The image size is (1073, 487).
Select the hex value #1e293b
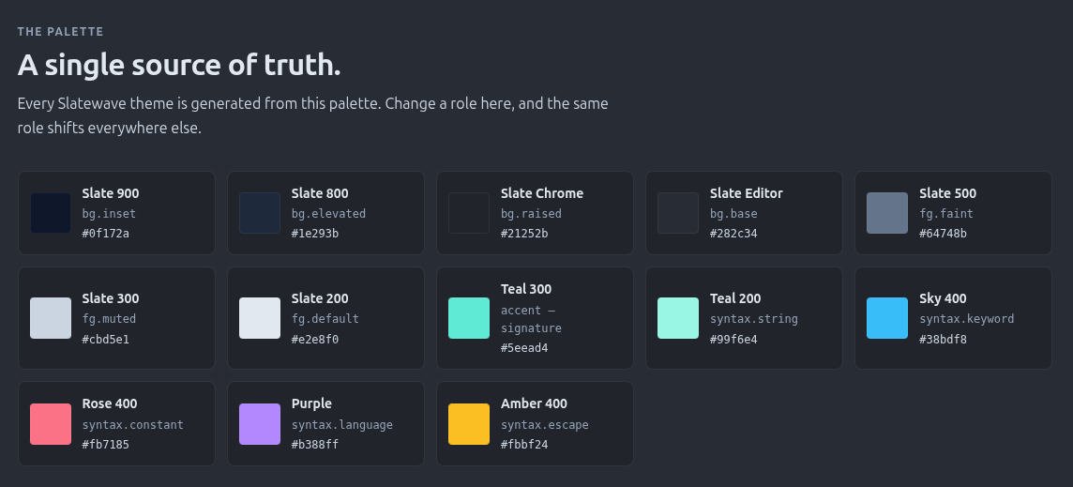(x=315, y=234)
